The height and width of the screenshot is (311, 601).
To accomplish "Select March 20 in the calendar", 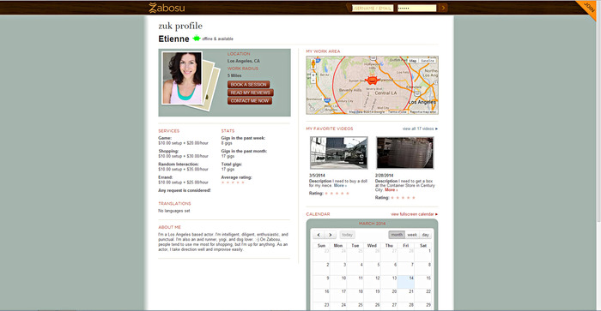I will click(x=389, y=296).
